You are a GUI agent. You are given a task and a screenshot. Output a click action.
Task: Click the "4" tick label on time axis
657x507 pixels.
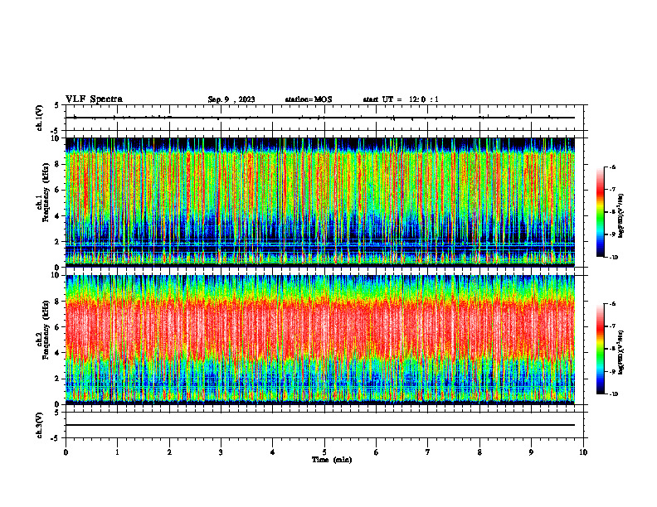pyautogui.click(x=273, y=452)
